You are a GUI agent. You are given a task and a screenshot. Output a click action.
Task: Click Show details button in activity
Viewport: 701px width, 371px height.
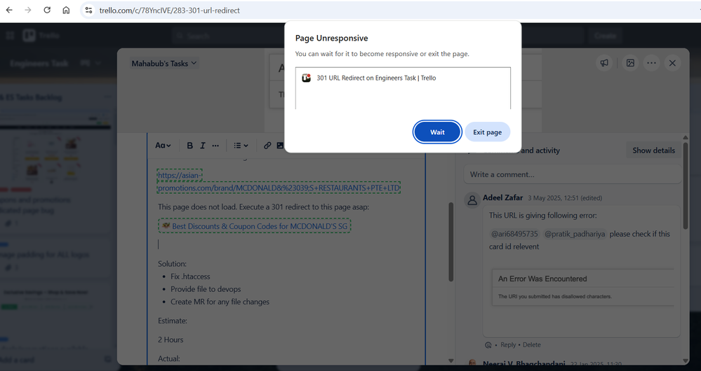653,150
